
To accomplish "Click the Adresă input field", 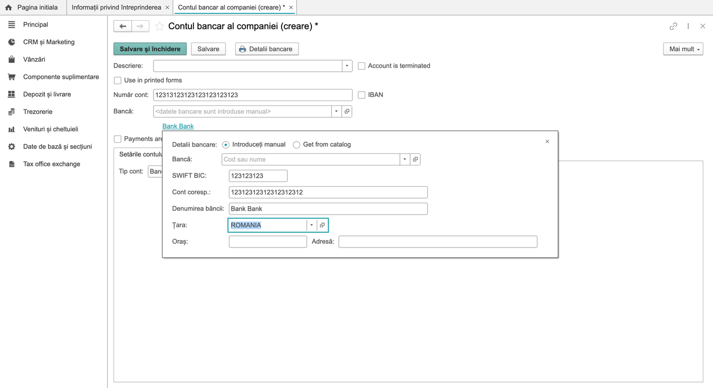I will (x=438, y=242).
